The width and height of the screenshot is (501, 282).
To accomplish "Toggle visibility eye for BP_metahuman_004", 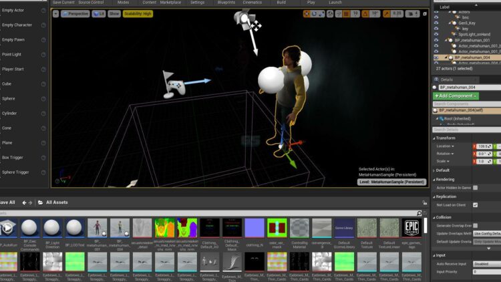I will click(436, 57).
